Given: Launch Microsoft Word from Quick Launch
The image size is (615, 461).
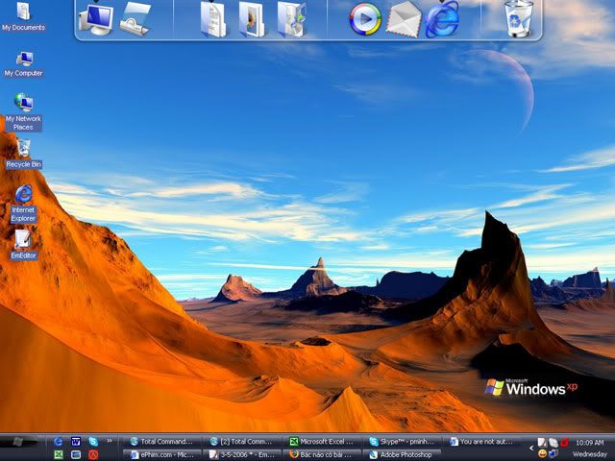Looking at the screenshot, I should click(x=76, y=442).
